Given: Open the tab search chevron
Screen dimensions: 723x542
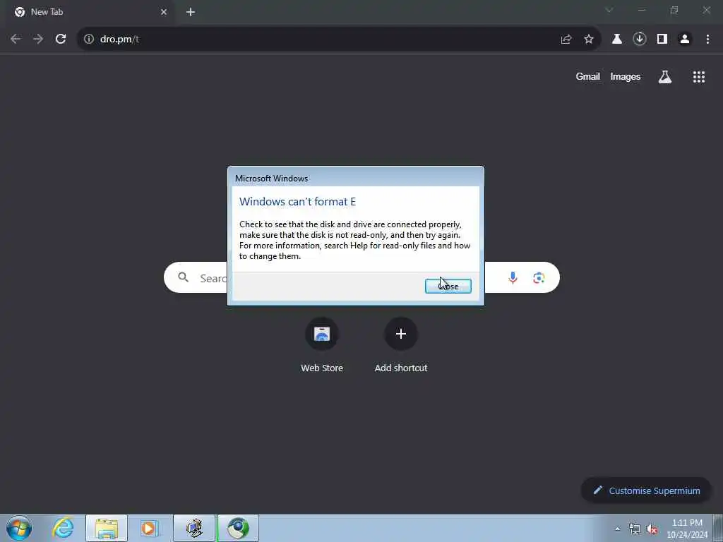Looking at the screenshot, I should [x=609, y=10].
